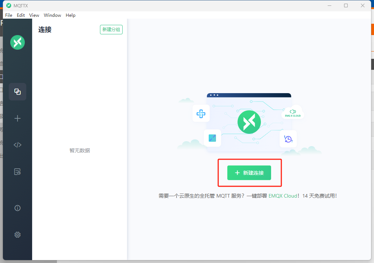Click the history clock tile in the illustration
The image size is (374, 263).
[288, 139]
